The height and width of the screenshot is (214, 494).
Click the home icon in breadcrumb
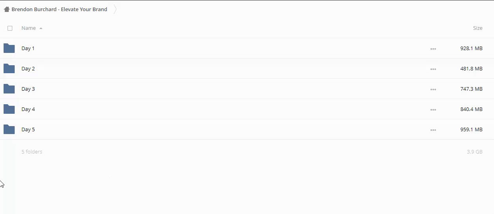[x=7, y=9]
